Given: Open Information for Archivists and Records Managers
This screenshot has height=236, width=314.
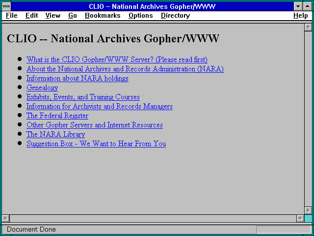Looking at the screenshot, I should [99, 106].
